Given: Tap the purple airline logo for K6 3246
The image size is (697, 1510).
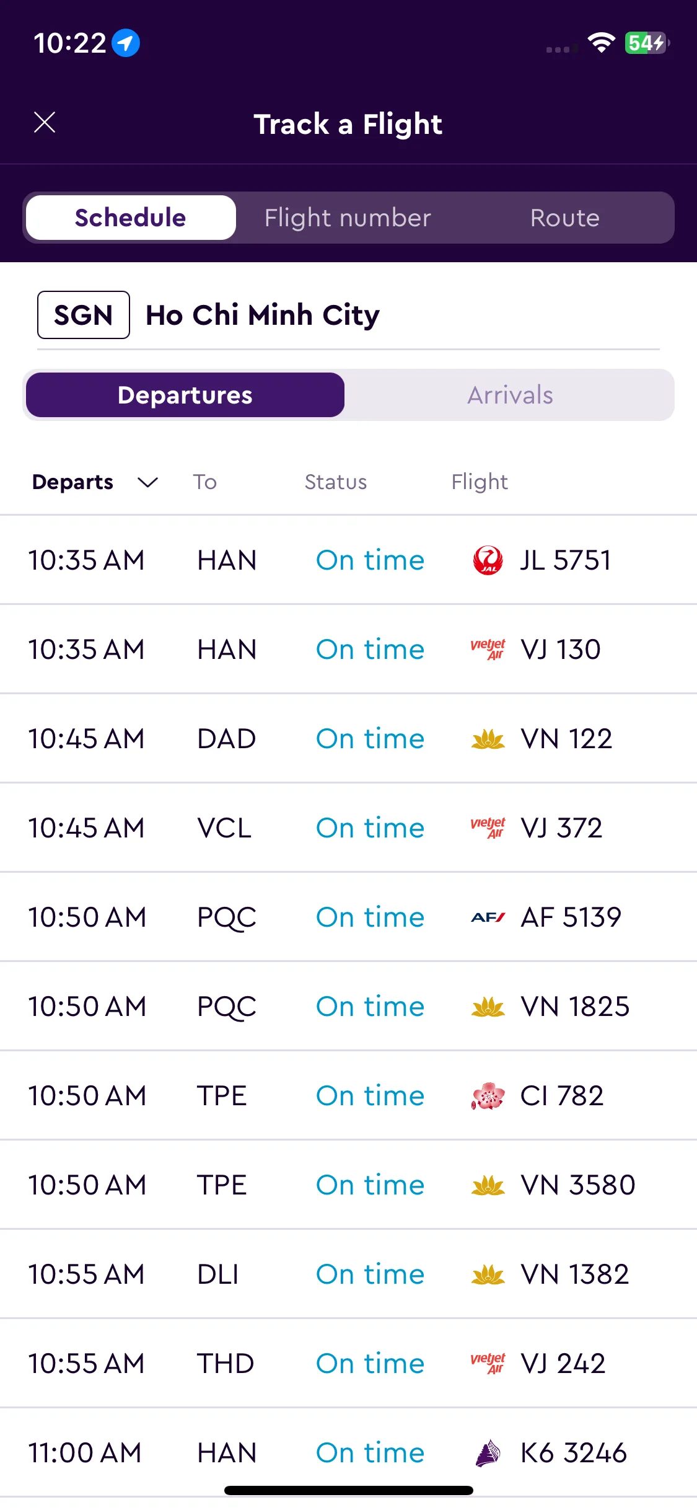Looking at the screenshot, I should tap(488, 1453).
